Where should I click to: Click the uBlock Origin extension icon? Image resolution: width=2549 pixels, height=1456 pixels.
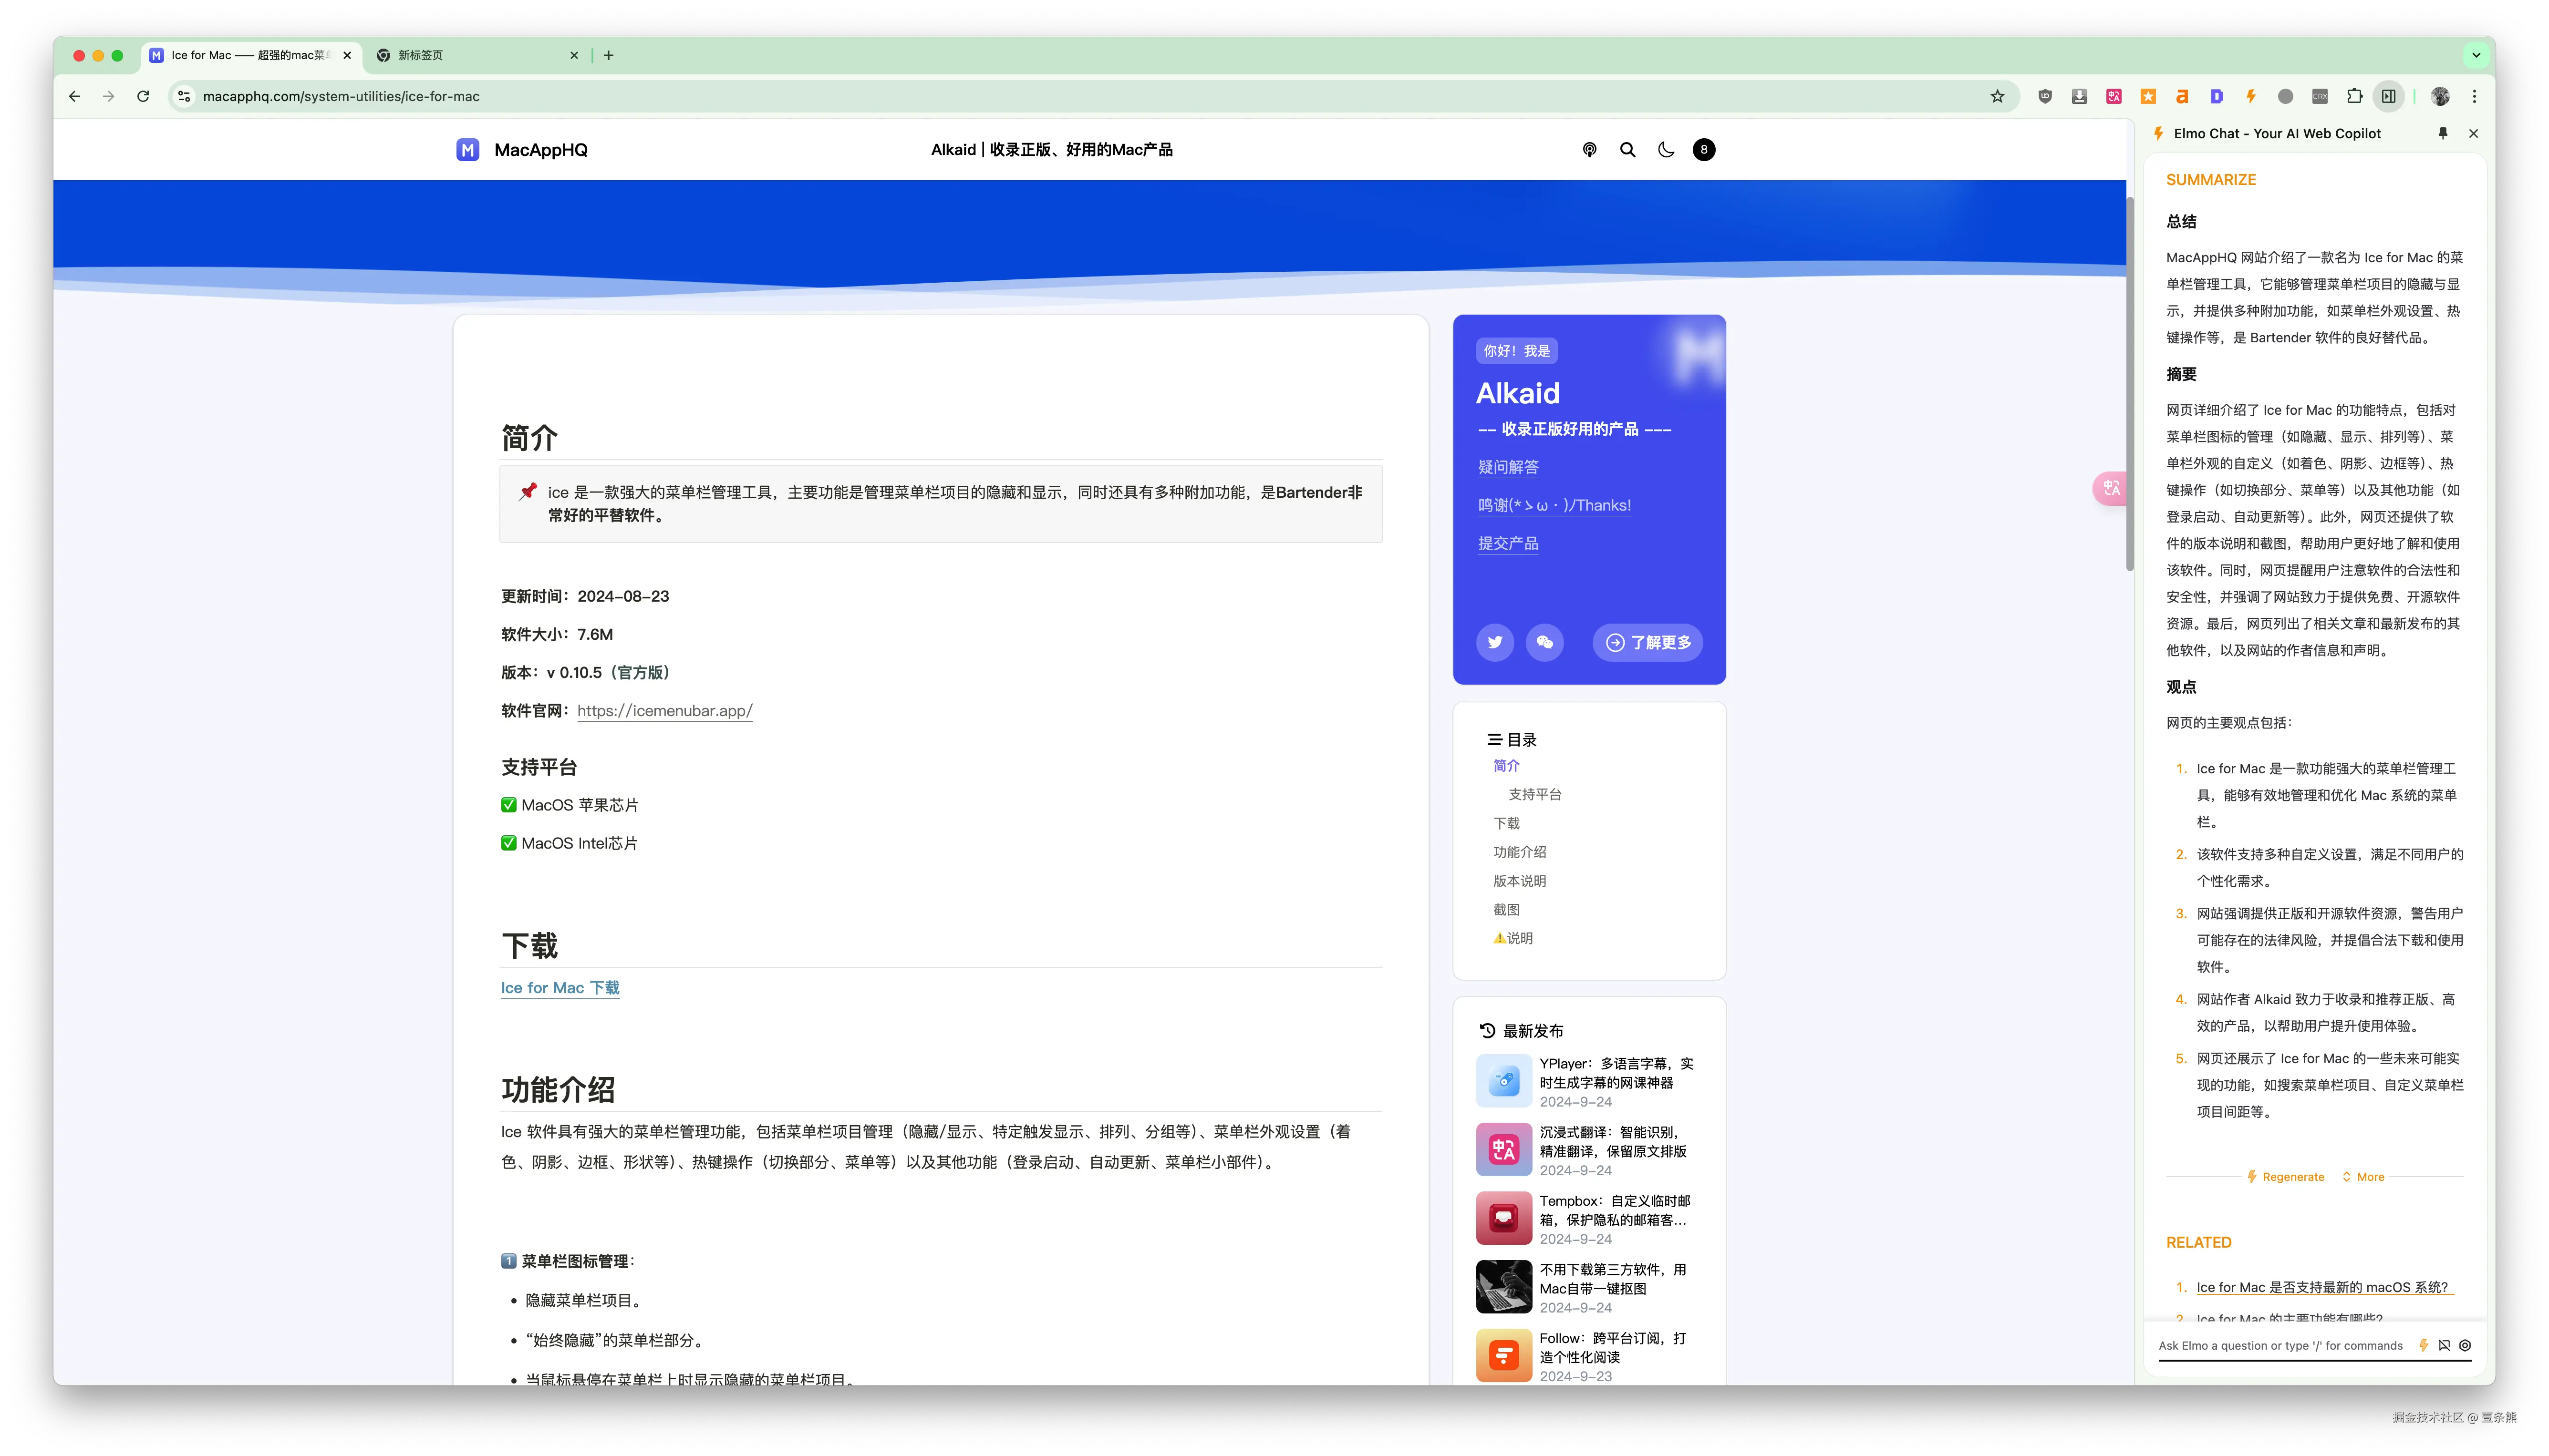click(2045, 97)
